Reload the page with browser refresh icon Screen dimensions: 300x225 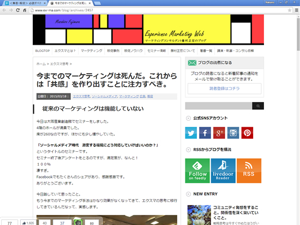18,10
